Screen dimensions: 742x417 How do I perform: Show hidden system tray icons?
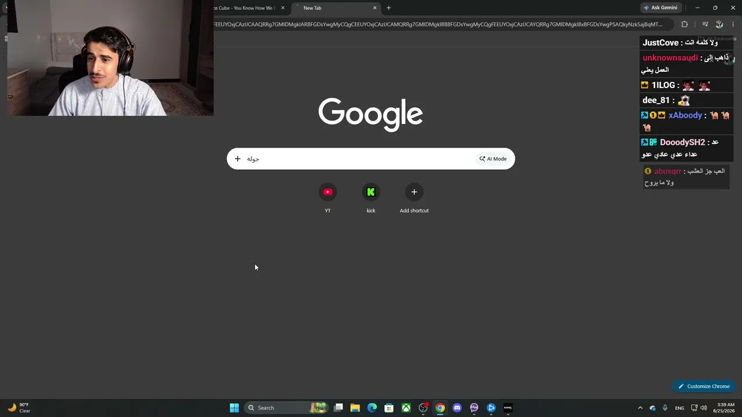[x=640, y=408]
